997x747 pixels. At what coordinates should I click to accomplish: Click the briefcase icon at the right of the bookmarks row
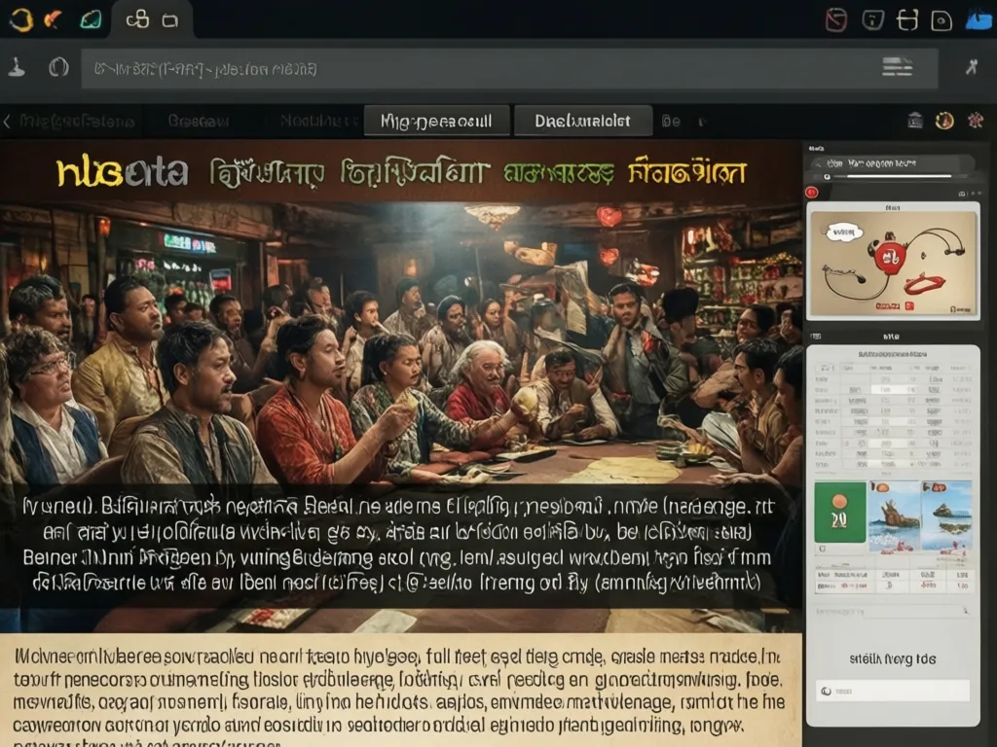tap(915, 120)
